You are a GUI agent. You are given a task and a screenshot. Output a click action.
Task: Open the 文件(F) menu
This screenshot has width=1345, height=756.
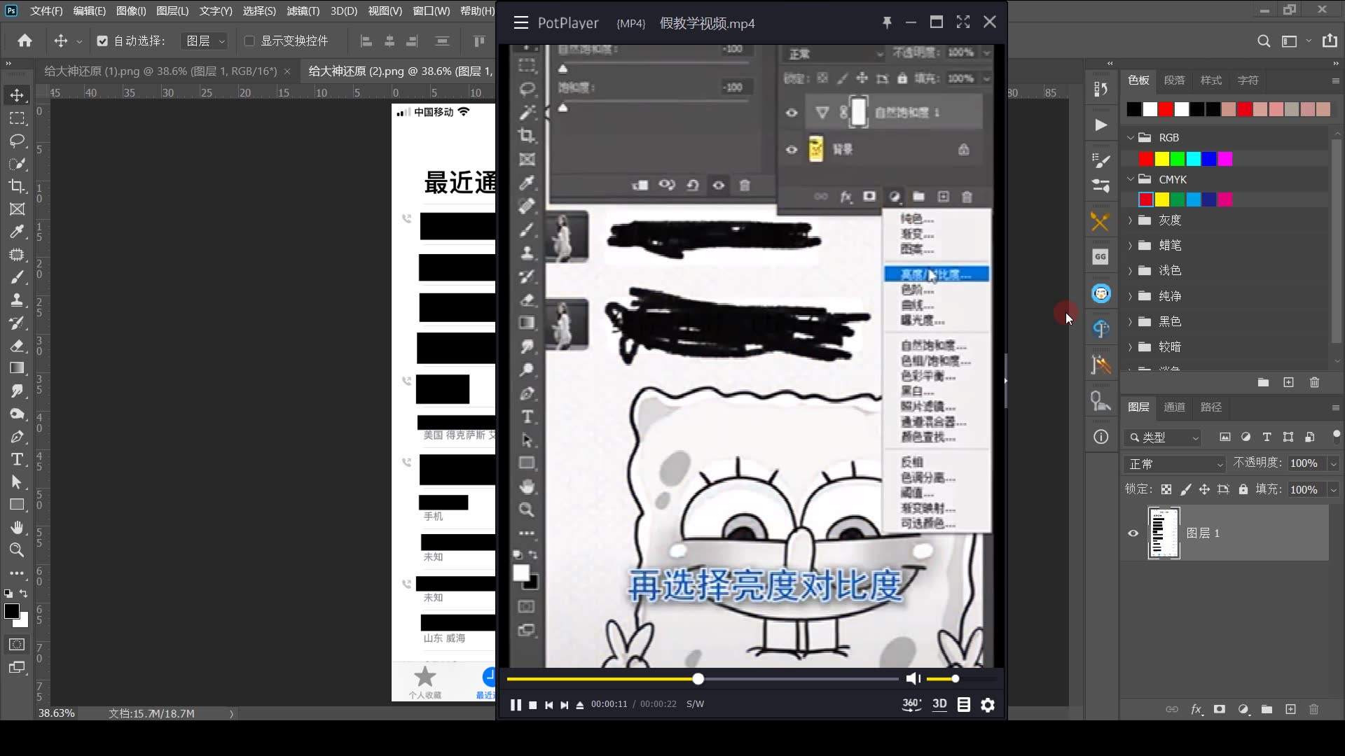[x=46, y=10]
